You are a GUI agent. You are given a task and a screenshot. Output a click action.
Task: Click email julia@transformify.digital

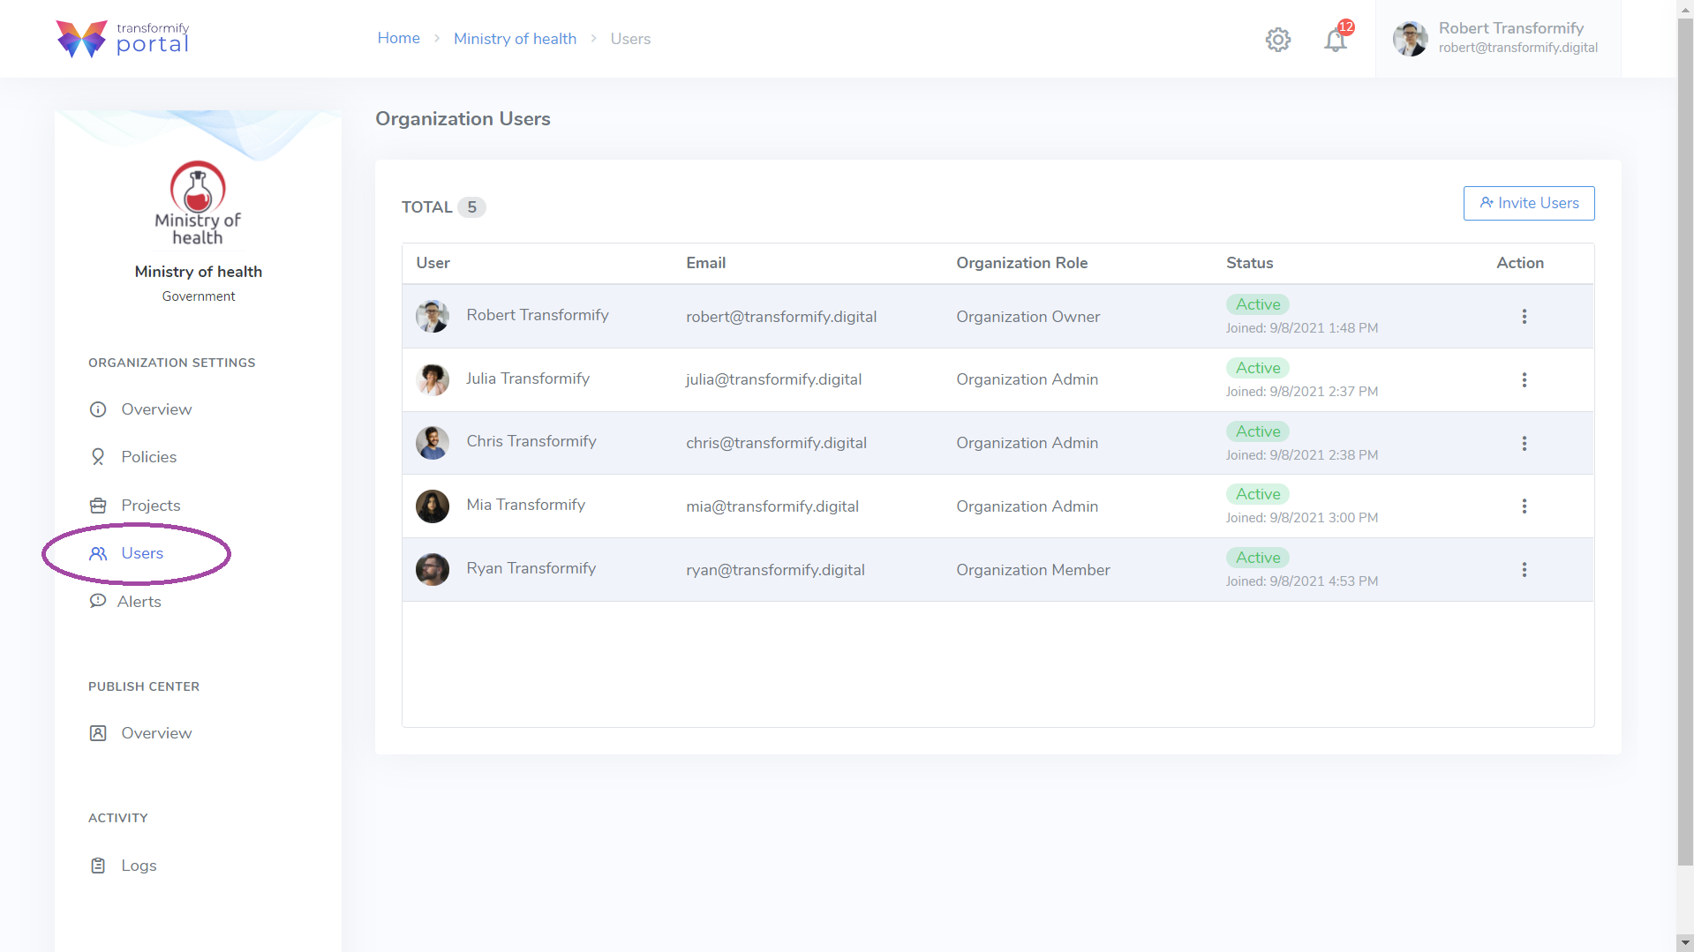[773, 379]
